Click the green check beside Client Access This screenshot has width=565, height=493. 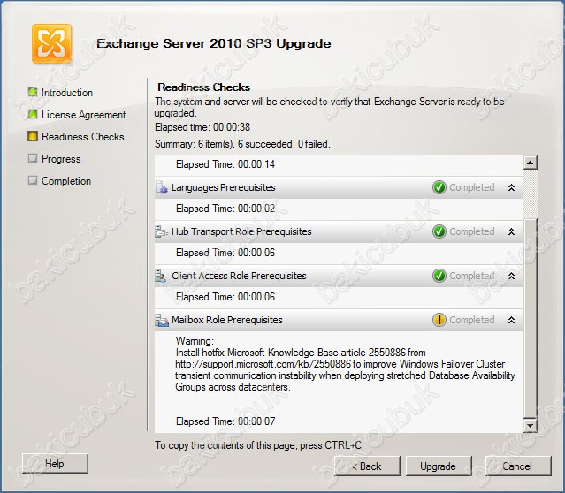click(x=439, y=276)
